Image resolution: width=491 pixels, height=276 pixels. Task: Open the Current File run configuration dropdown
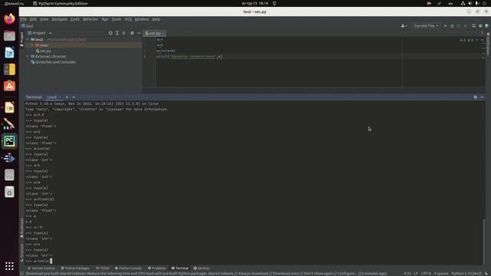click(426, 26)
